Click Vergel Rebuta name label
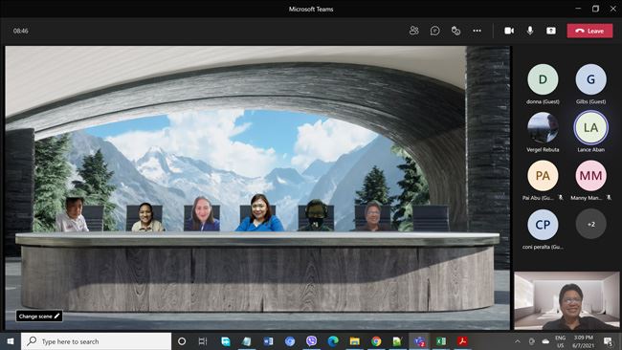Image resolution: width=622 pixels, height=350 pixels. pos(543,149)
